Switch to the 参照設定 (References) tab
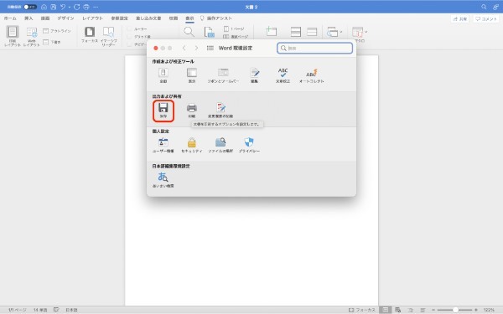The image size is (503, 314). click(119, 18)
